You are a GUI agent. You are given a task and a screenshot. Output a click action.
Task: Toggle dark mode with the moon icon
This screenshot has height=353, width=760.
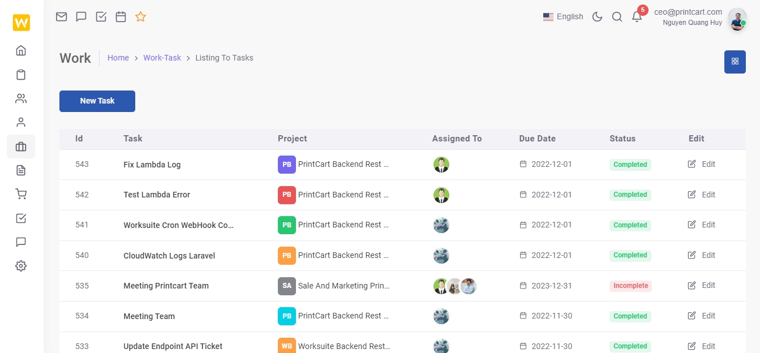[597, 16]
